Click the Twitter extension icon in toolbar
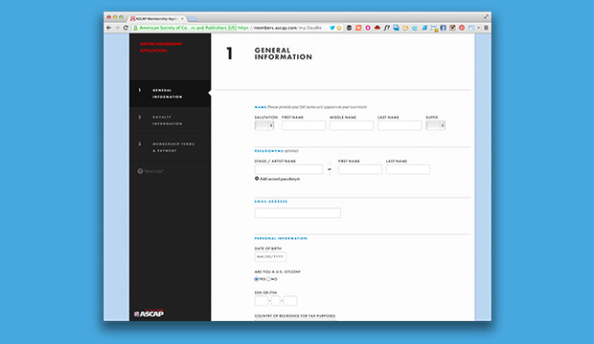 (x=332, y=28)
